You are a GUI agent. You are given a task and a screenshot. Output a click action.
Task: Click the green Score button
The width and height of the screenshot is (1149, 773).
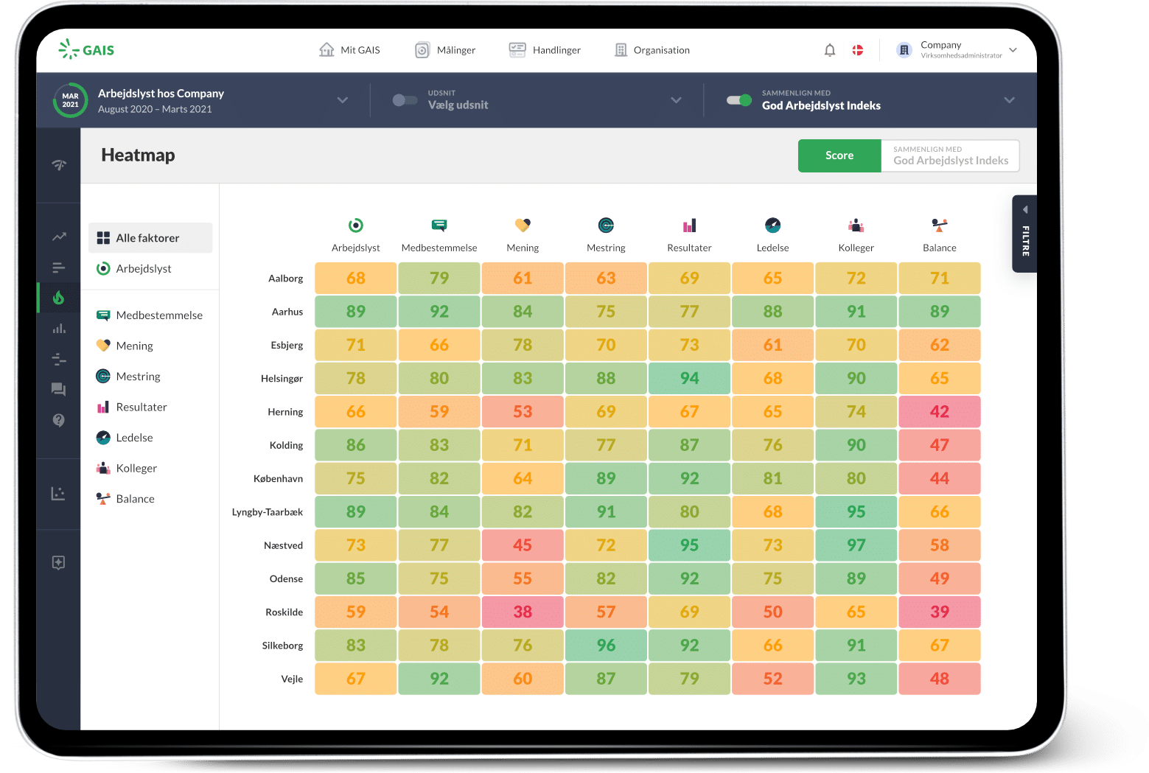coord(839,155)
